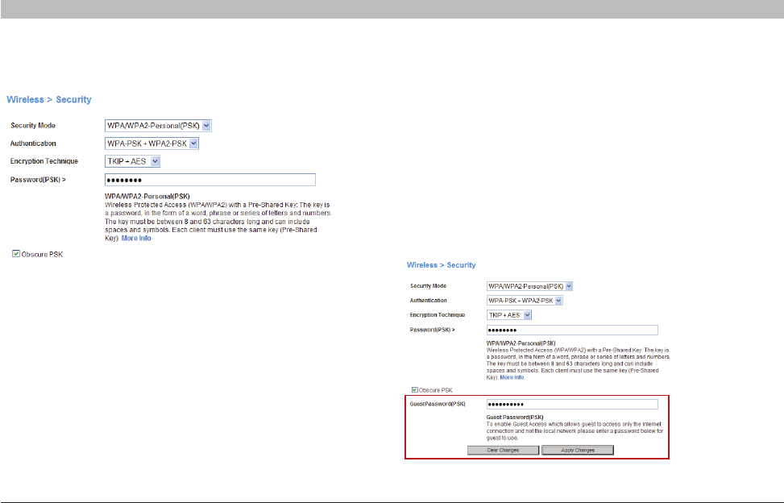Click Wireless > Security heading in larger panel
Image resolution: width=784 pixels, height=503 pixels.
click(x=49, y=100)
